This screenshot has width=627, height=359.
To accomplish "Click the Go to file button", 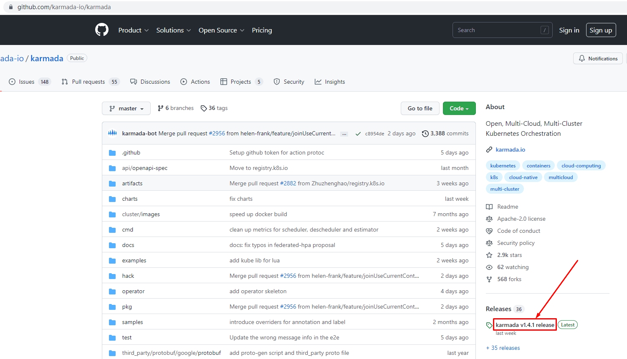I will (x=420, y=108).
